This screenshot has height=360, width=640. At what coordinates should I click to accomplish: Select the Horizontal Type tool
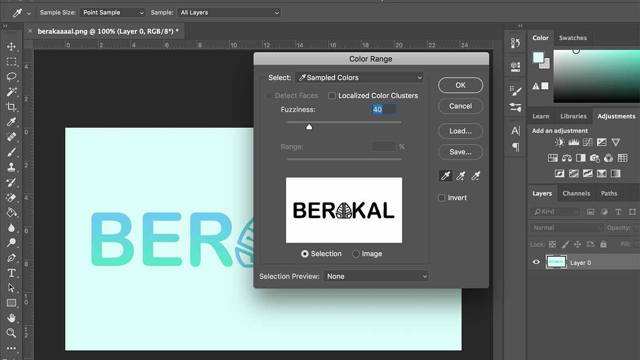tap(12, 273)
